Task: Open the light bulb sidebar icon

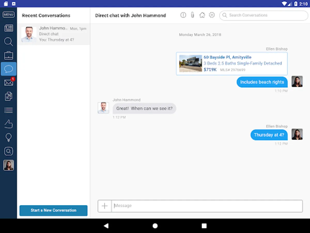Action: tap(9, 137)
